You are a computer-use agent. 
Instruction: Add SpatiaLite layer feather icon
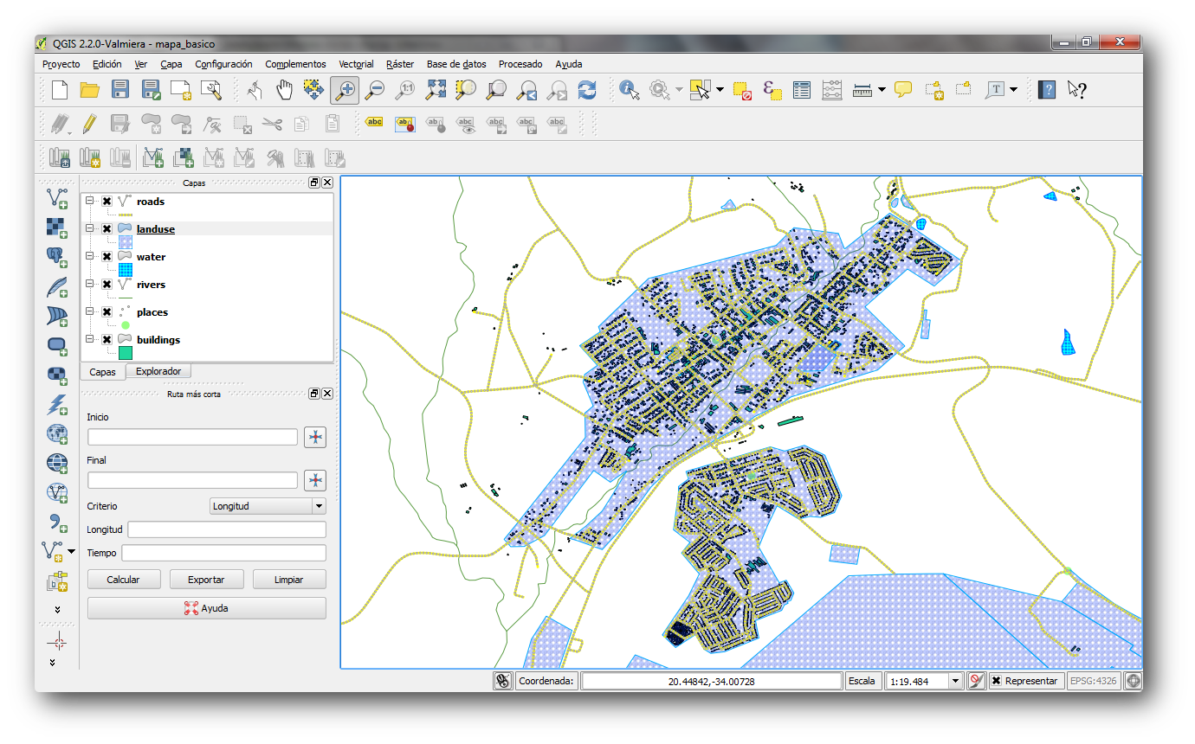[57, 286]
